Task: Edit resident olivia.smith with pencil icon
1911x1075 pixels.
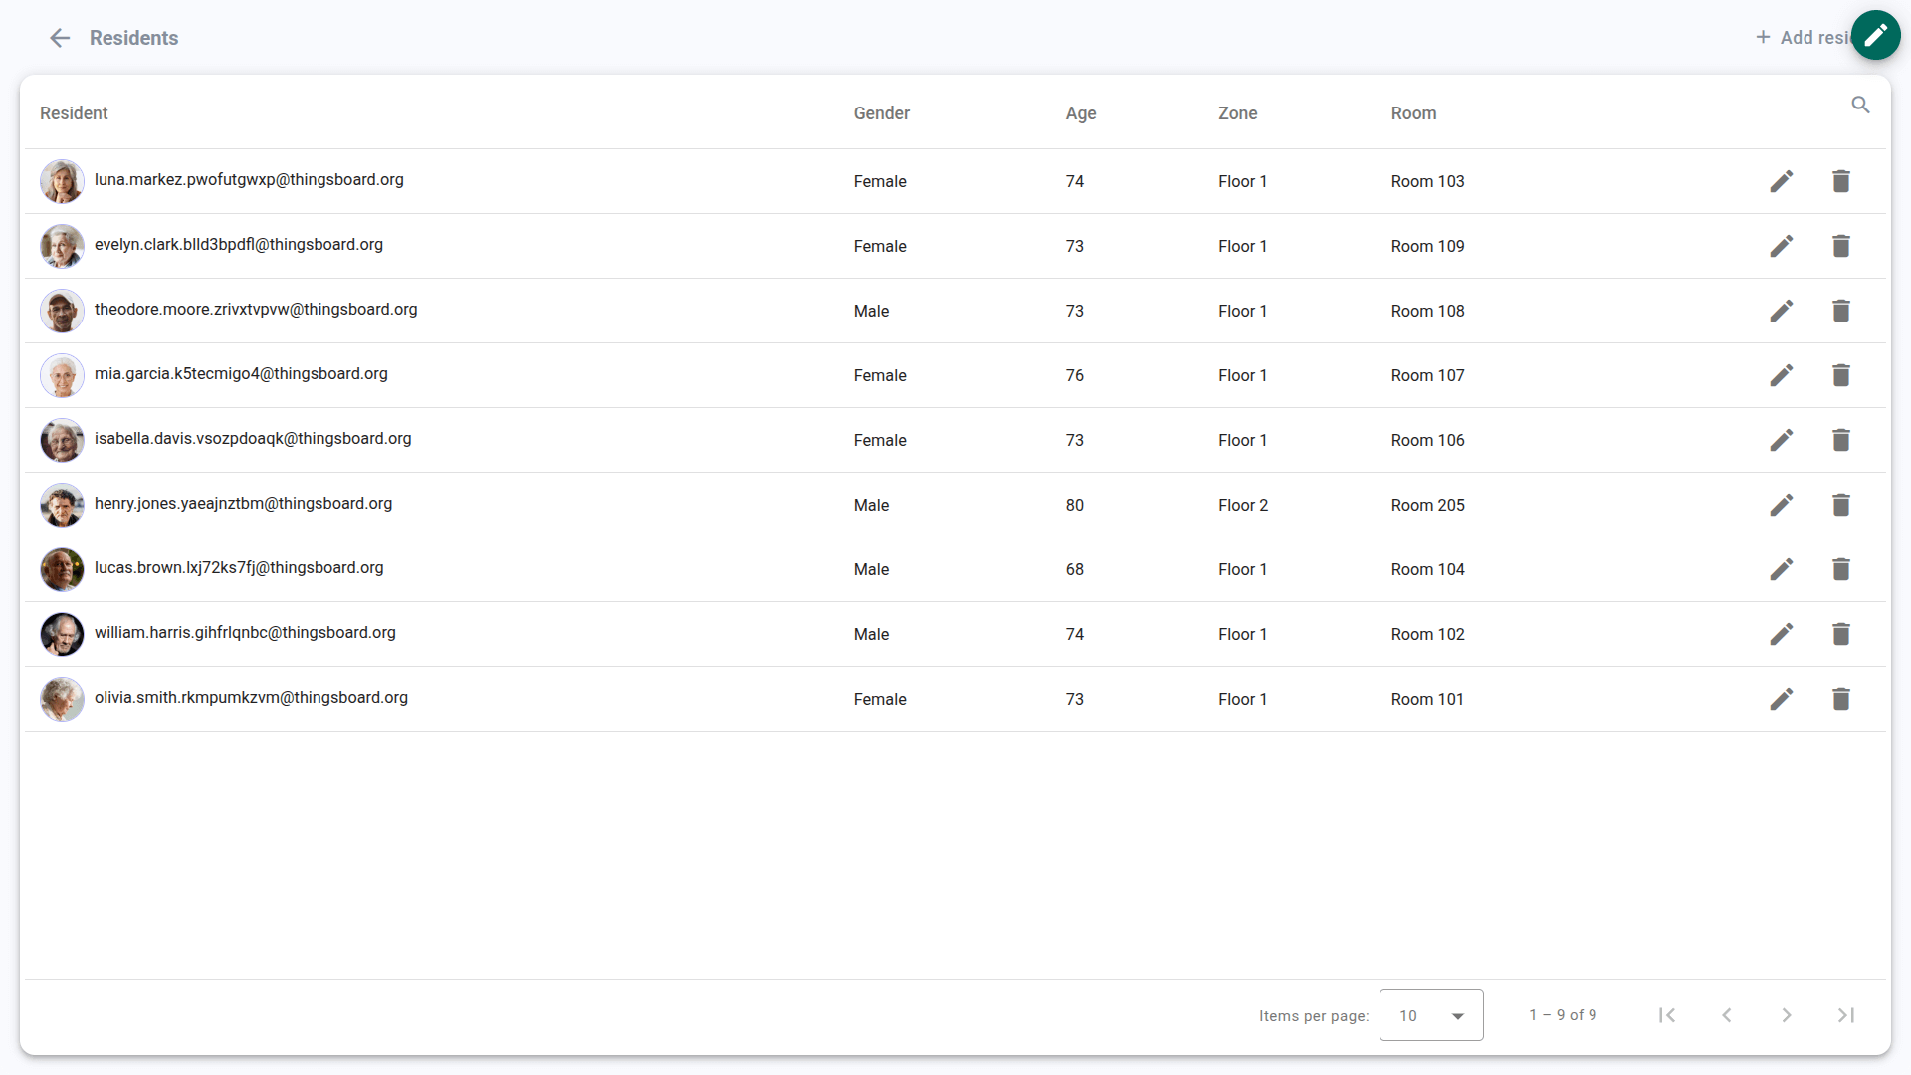Action: coord(1781,699)
